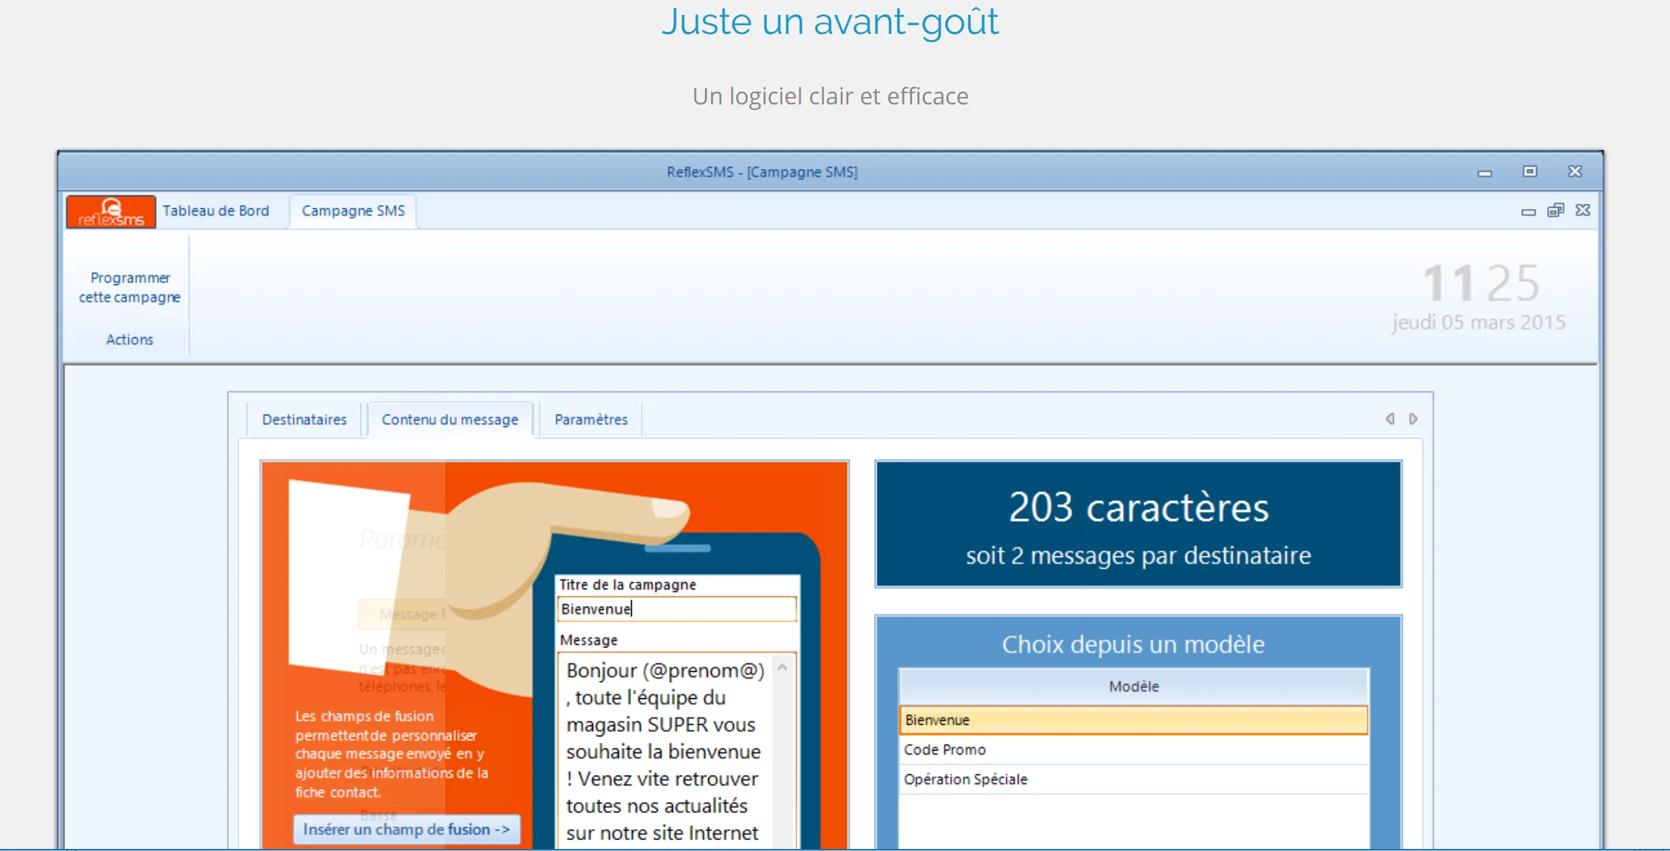Maximize the ReflexSMS main window
Screen dimensions: 1670x851
point(1530,172)
